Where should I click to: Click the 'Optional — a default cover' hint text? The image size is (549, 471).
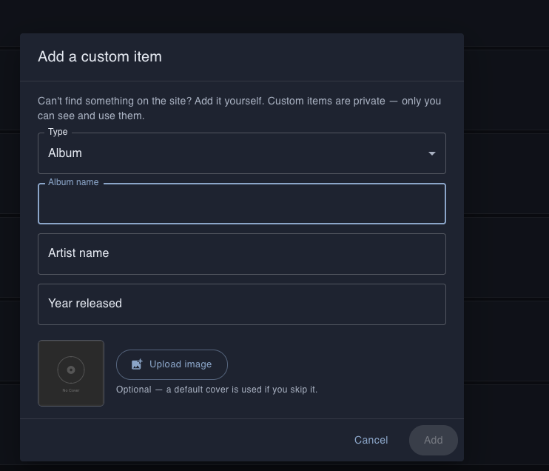click(217, 390)
